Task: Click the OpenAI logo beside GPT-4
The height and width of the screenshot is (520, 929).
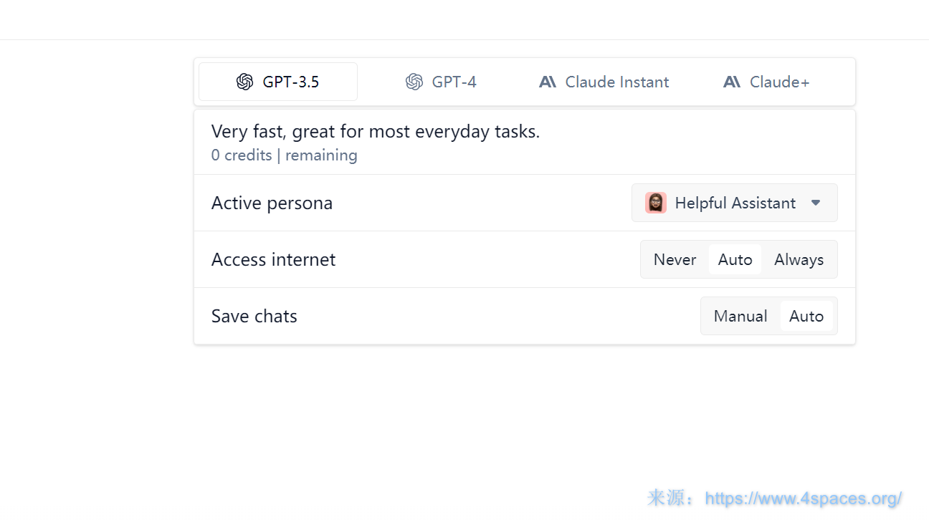Action: [x=414, y=82]
